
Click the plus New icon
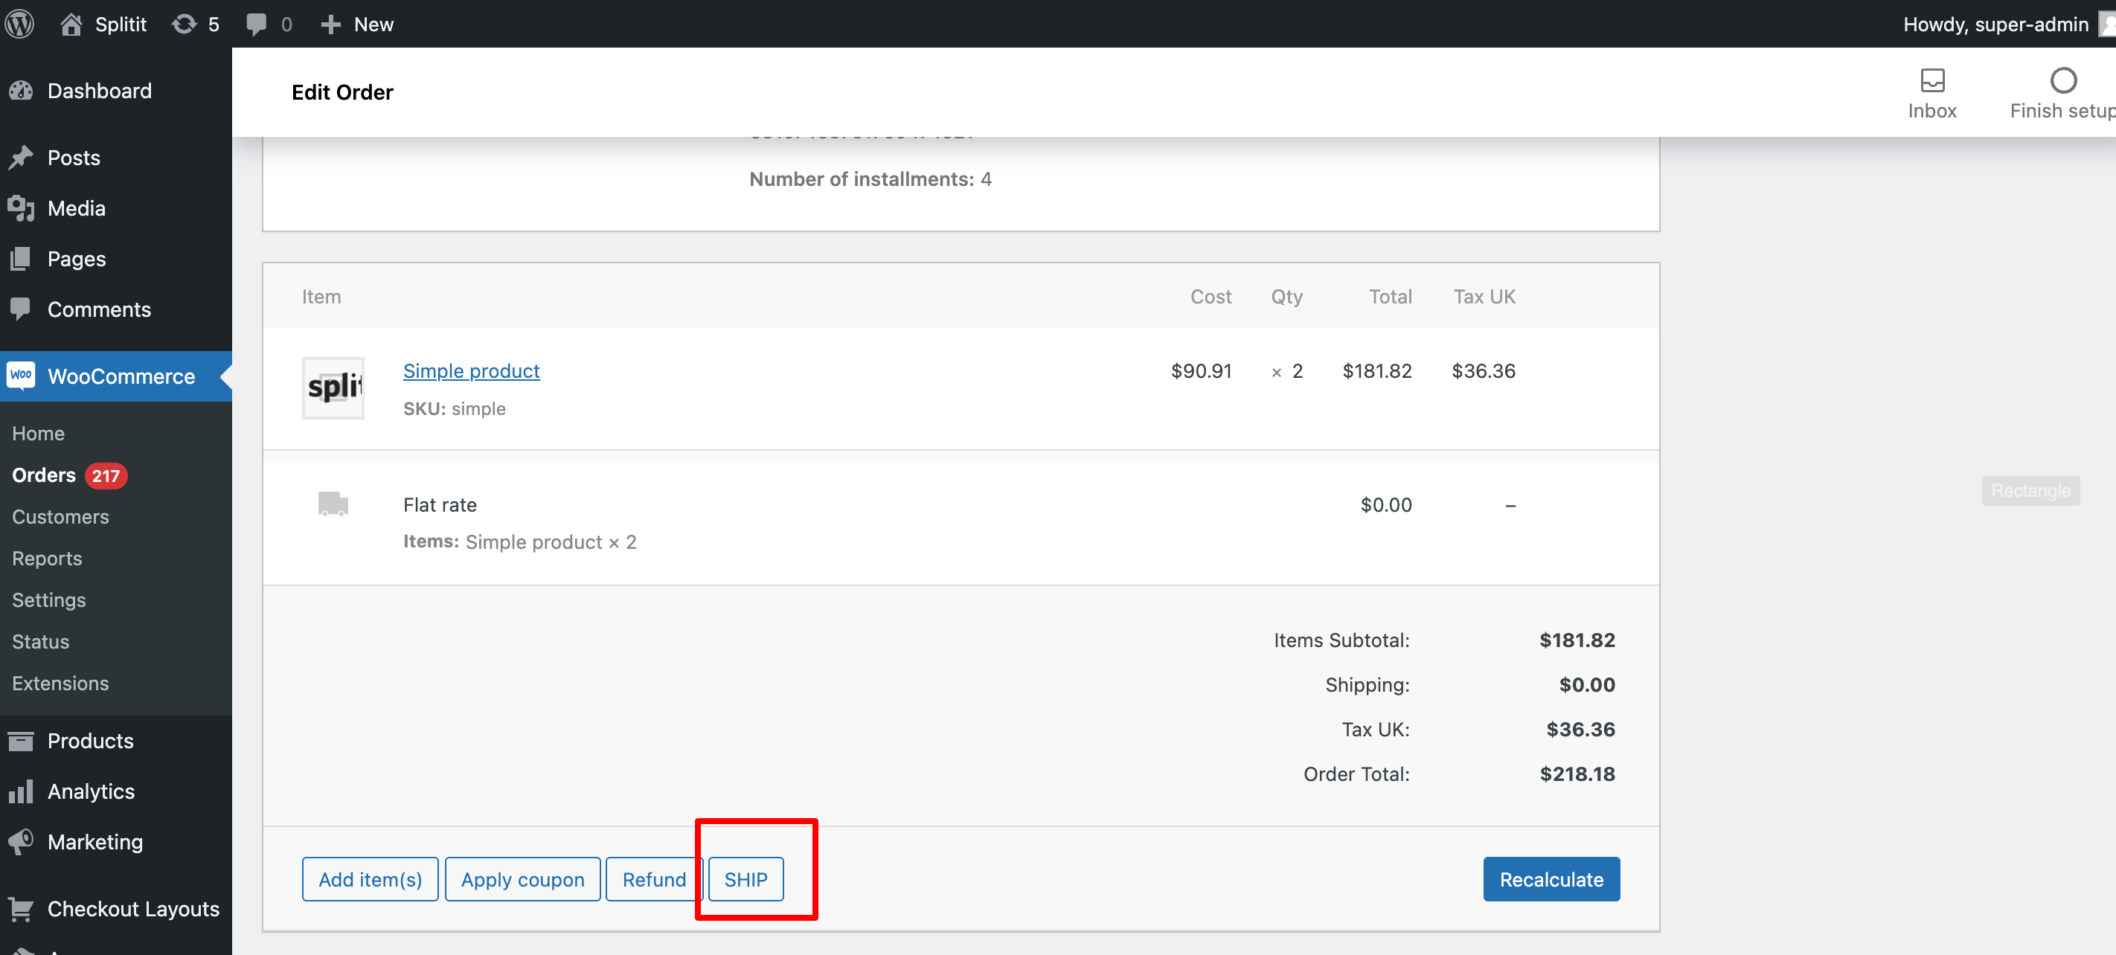click(x=330, y=25)
